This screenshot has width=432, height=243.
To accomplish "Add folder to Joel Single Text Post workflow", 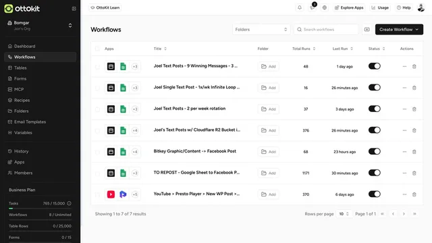I will pos(269,88).
